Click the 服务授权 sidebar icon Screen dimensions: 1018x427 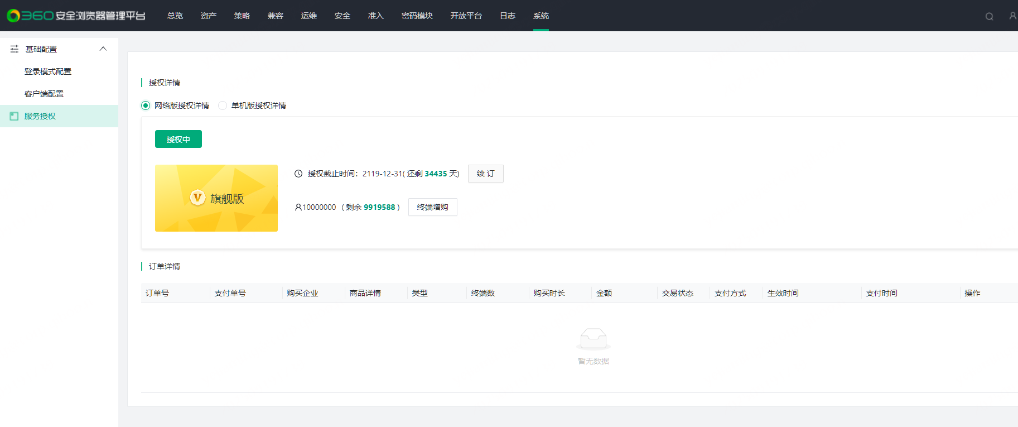click(x=15, y=116)
